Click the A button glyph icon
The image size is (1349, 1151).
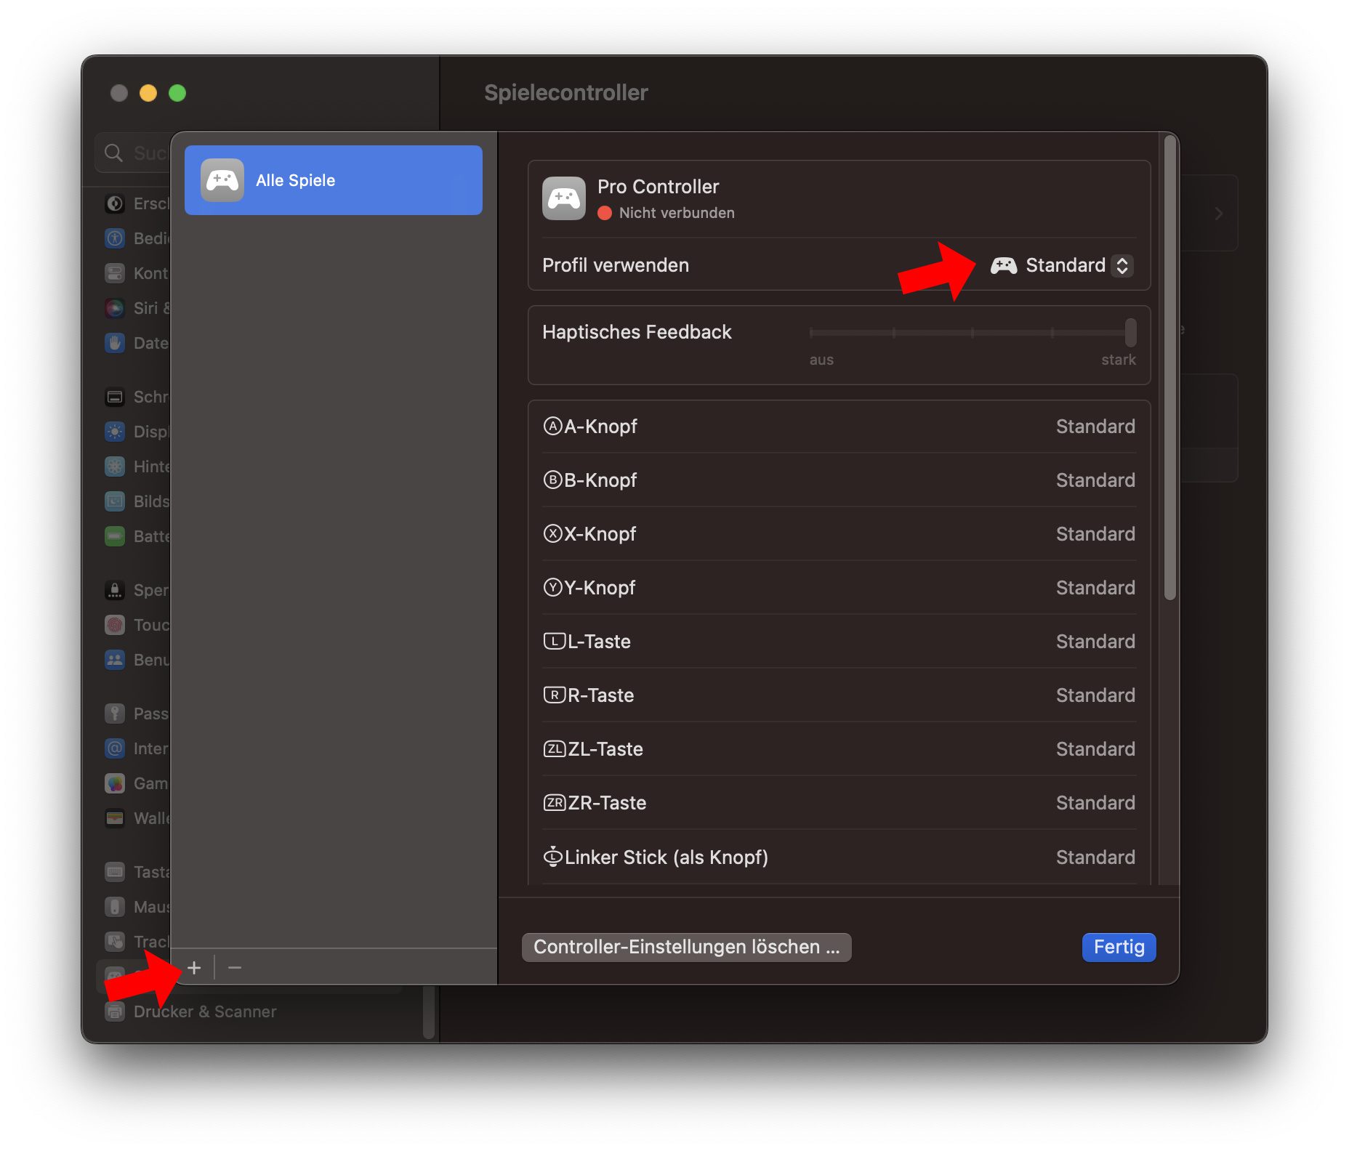tap(553, 427)
